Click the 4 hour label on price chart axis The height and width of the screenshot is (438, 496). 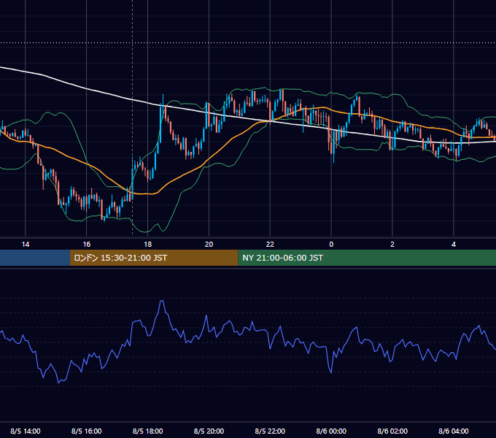pos(454,245)
